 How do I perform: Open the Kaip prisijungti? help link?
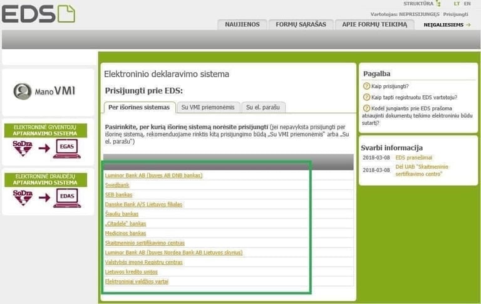[390, 86]
